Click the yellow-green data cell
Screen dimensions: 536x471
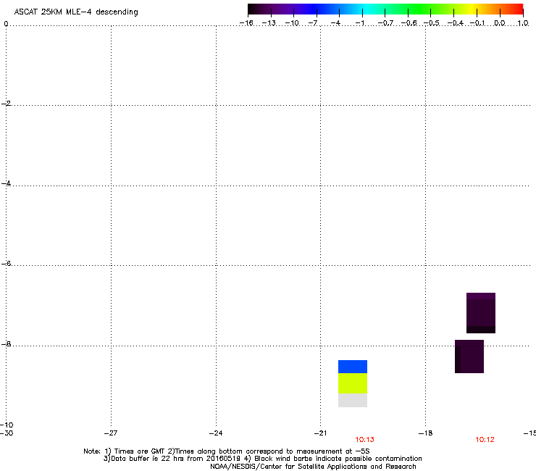[x=353, y=383]
